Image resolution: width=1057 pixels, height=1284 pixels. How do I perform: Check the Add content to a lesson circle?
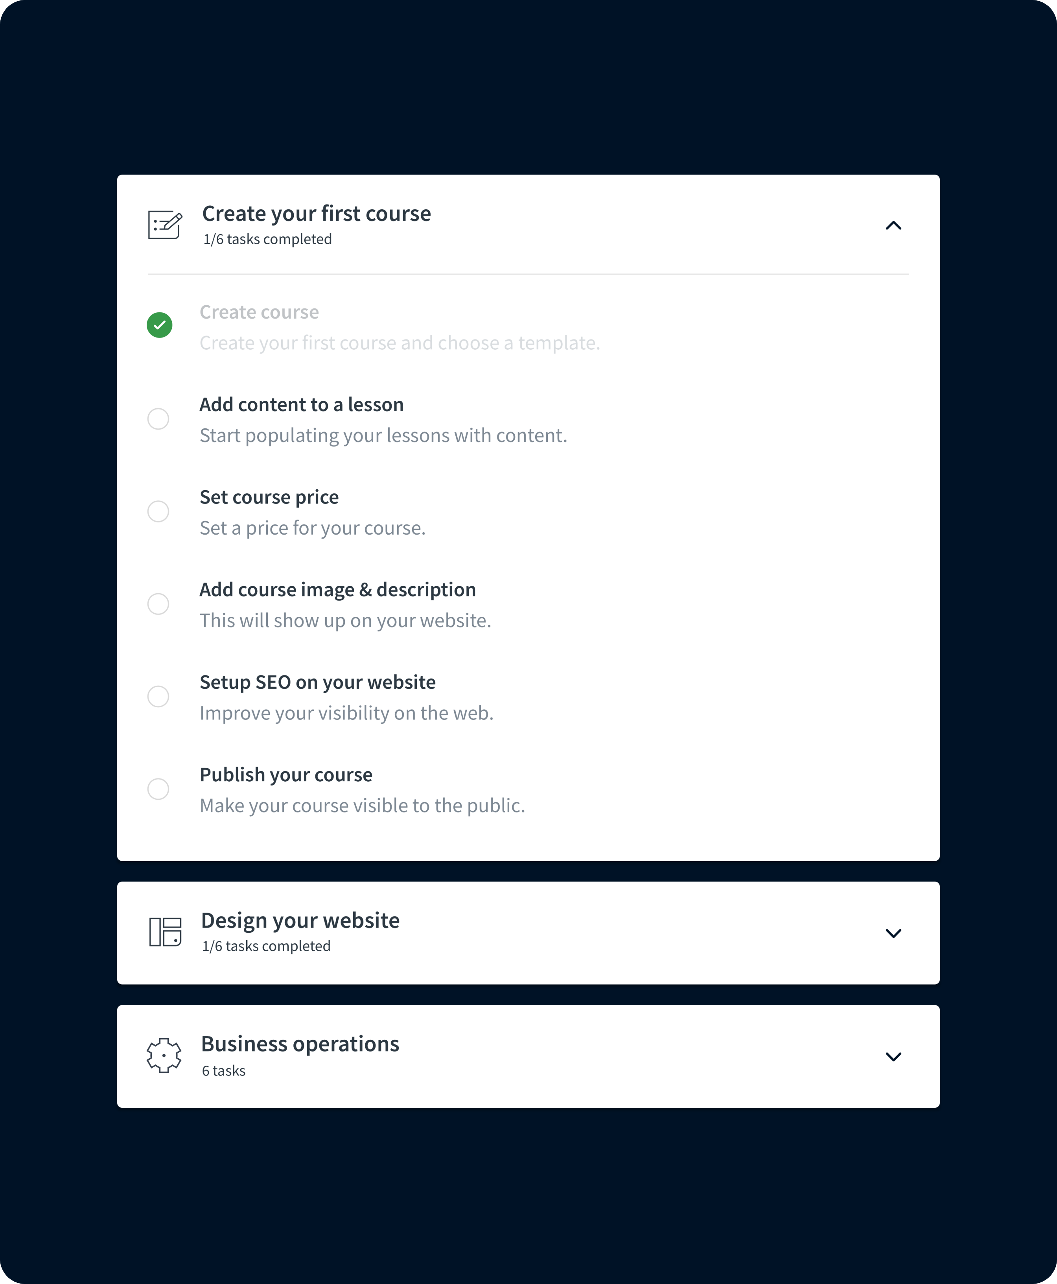coord(158,419)
